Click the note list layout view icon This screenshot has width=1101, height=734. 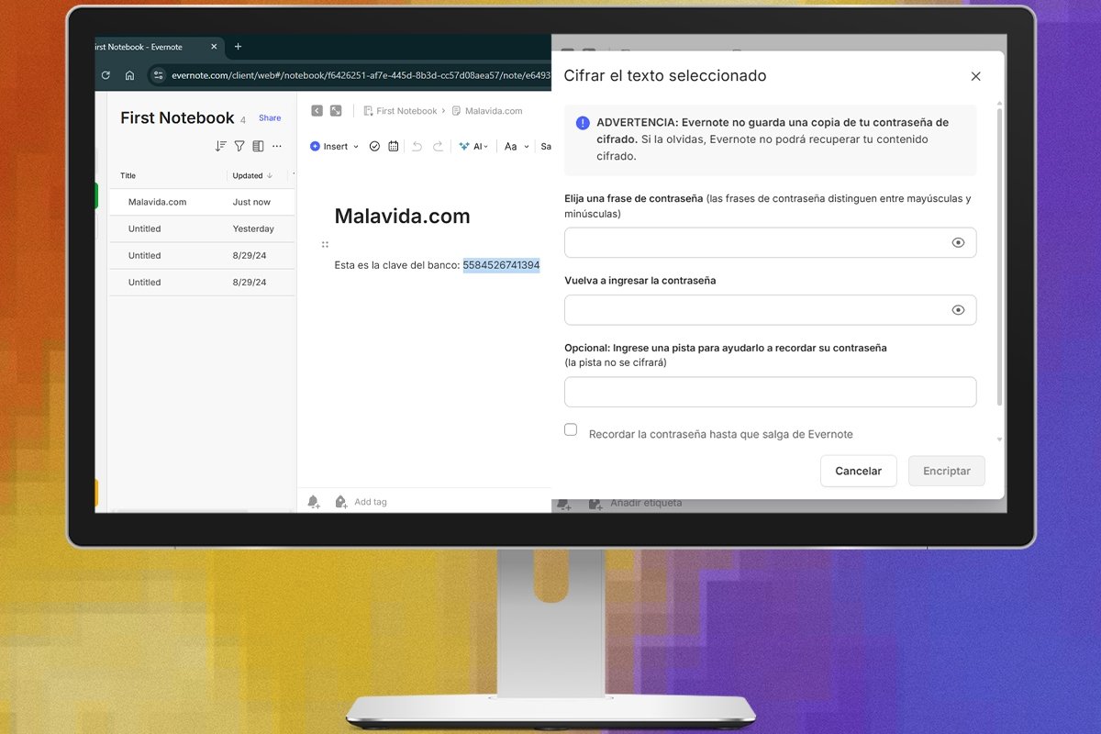[258, 146]
